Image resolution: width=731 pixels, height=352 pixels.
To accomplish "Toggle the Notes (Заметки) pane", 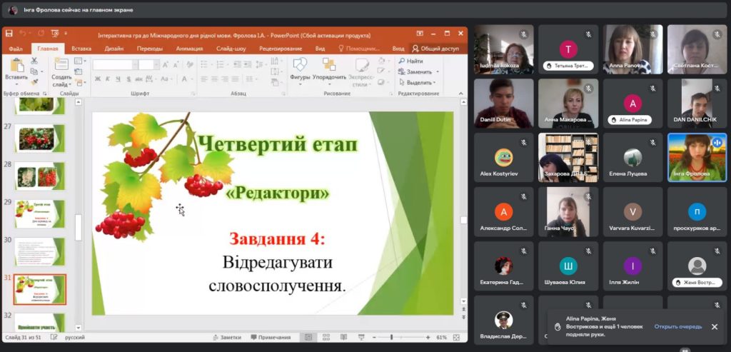I will pyautogui.click(x=227, y=337).
